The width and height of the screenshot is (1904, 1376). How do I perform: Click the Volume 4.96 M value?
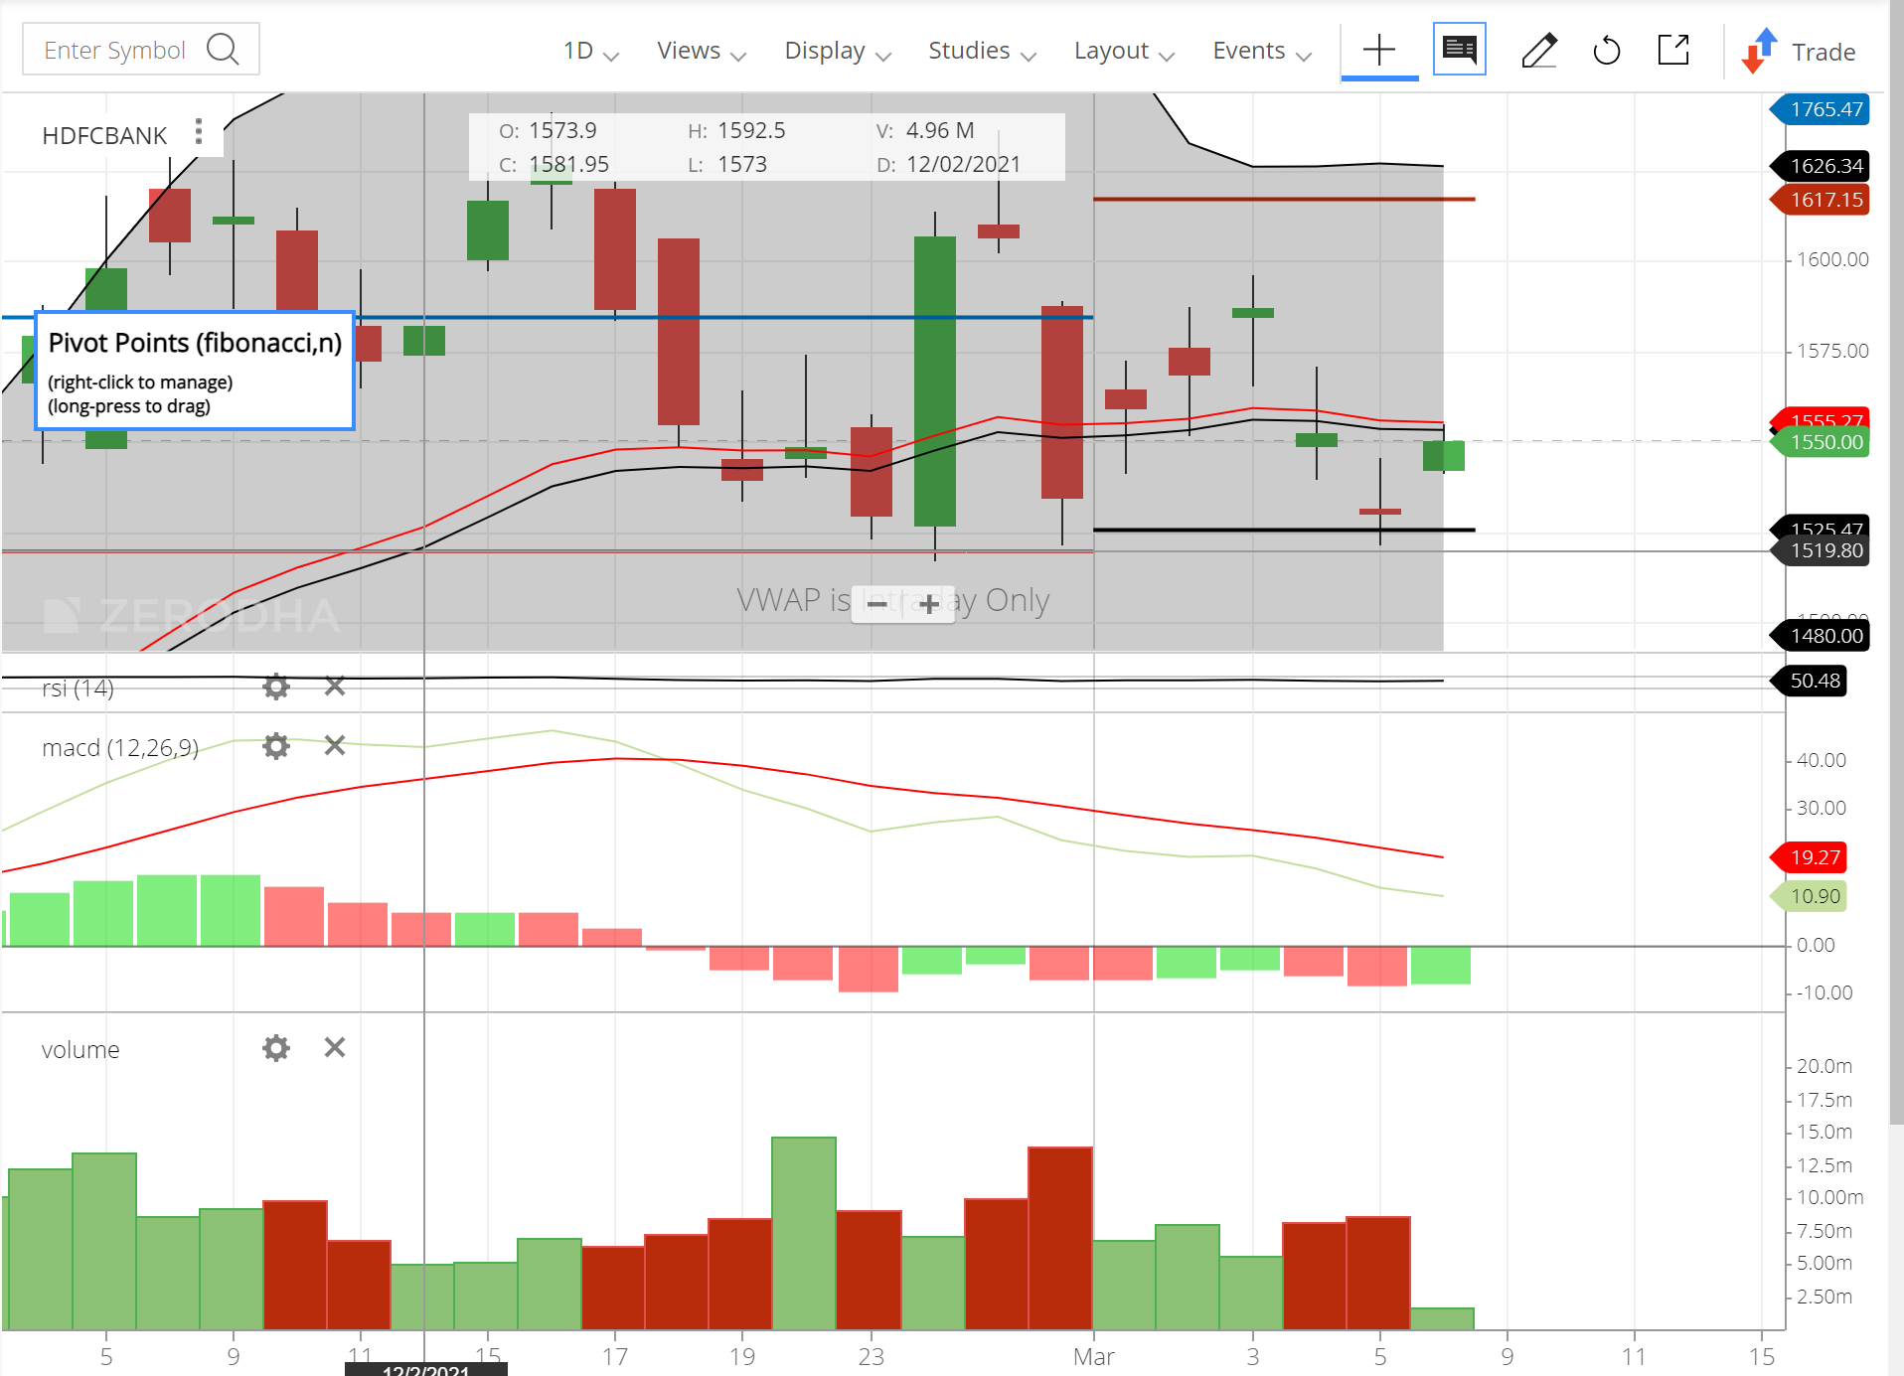tap(939, 131)
